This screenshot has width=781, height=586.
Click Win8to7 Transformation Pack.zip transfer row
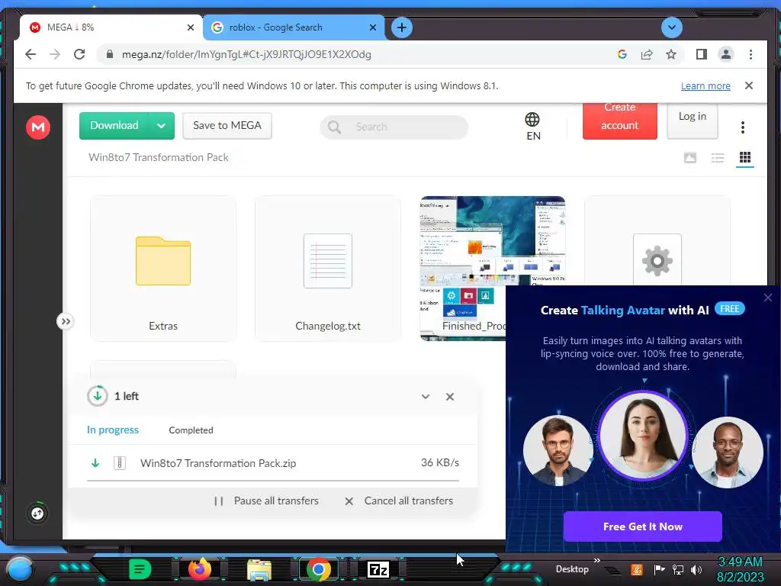(273, 463)
